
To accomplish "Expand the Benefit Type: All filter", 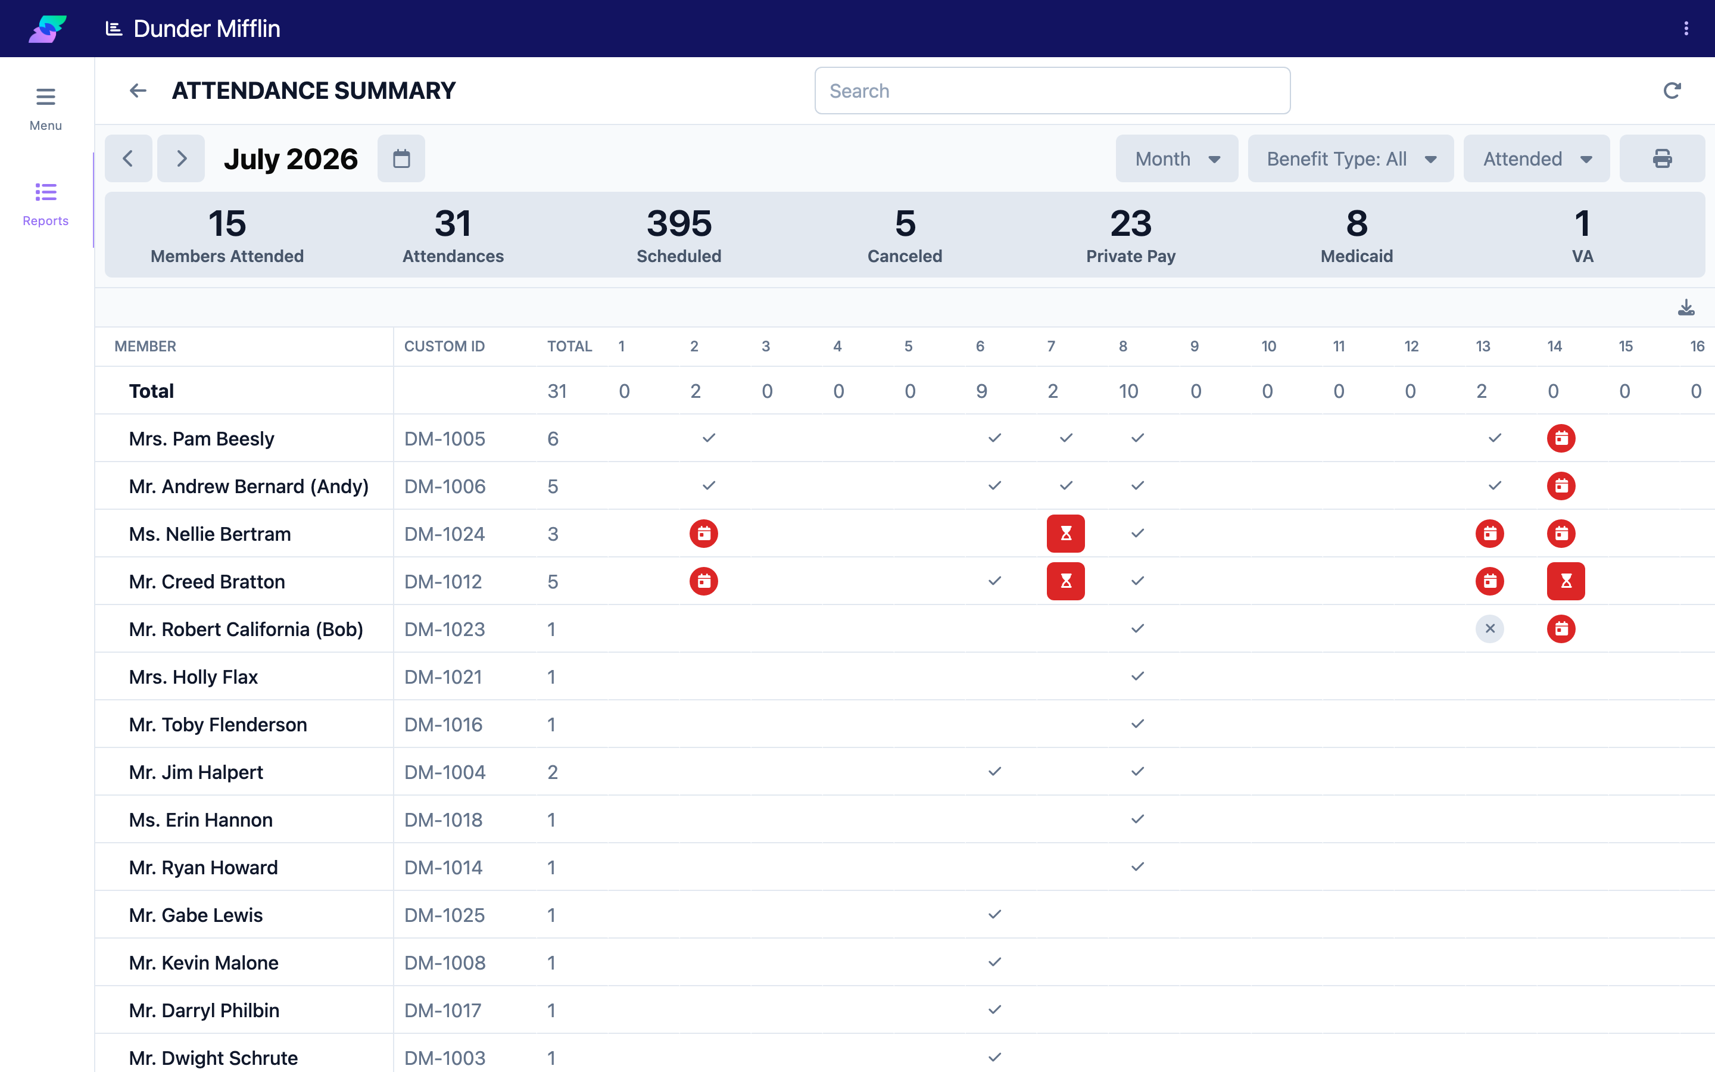I will [1350, 158].
